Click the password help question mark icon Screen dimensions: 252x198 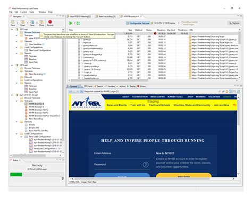click(146, 165)
